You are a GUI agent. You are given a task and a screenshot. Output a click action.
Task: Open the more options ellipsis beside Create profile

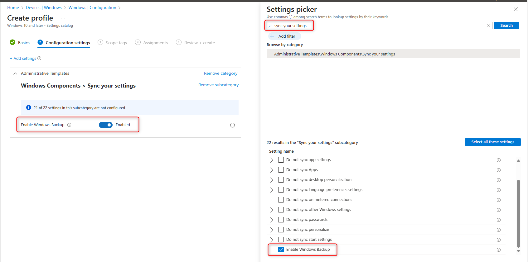(x=63, y=18)
